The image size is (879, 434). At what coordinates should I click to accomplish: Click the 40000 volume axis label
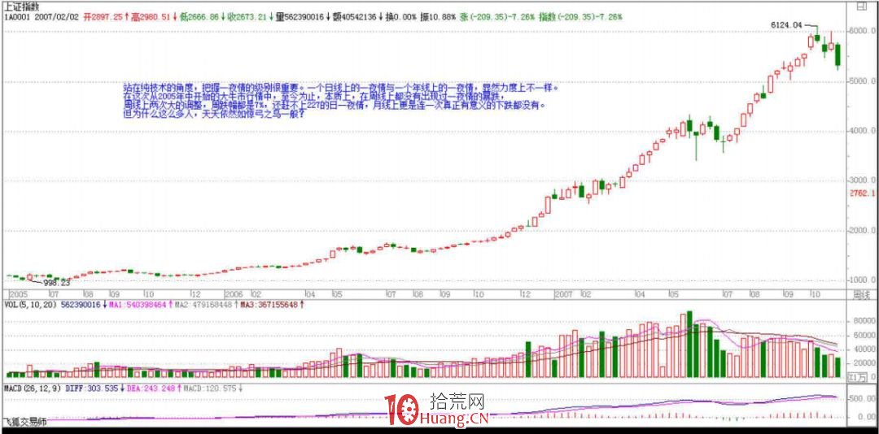865,350
